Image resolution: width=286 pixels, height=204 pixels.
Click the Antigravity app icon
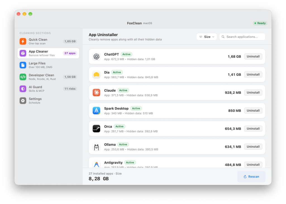pyautogui.click(x=96, y=164)
